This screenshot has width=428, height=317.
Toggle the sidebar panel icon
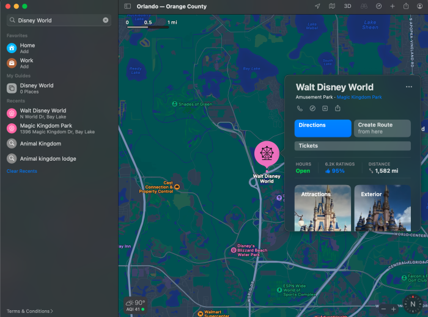tap(127, 6)
